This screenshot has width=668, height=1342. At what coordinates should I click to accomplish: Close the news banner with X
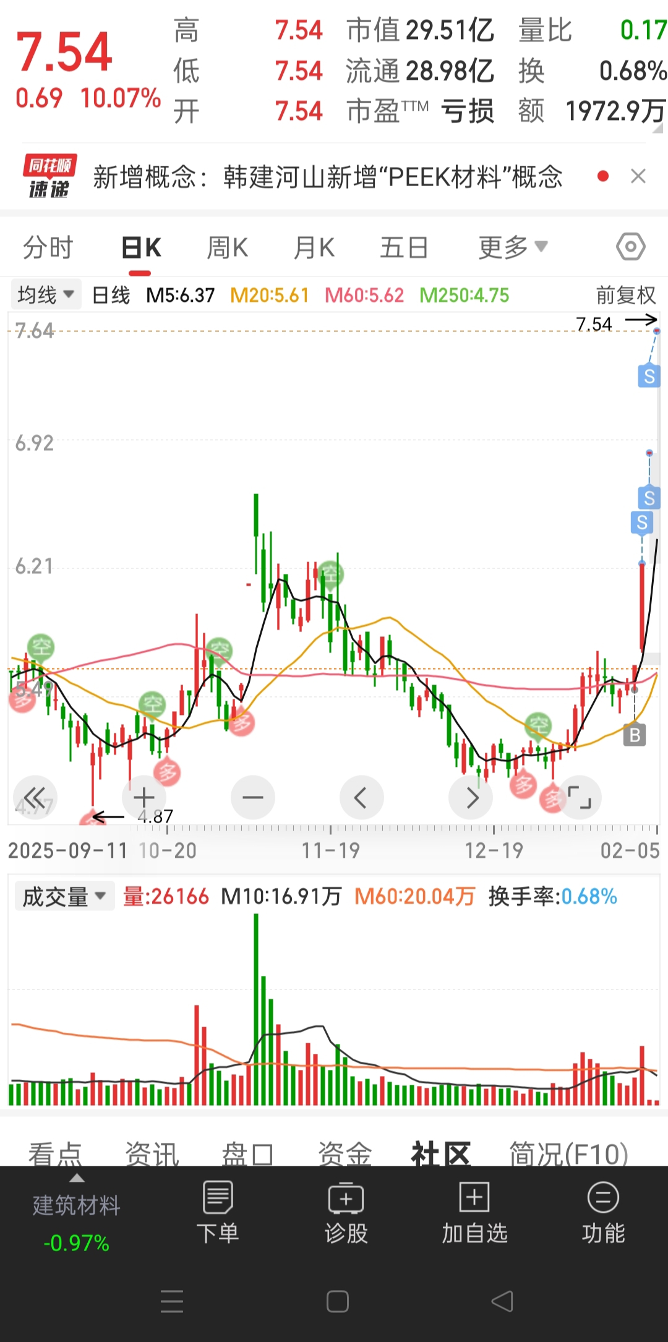click(x=638, y=176)
